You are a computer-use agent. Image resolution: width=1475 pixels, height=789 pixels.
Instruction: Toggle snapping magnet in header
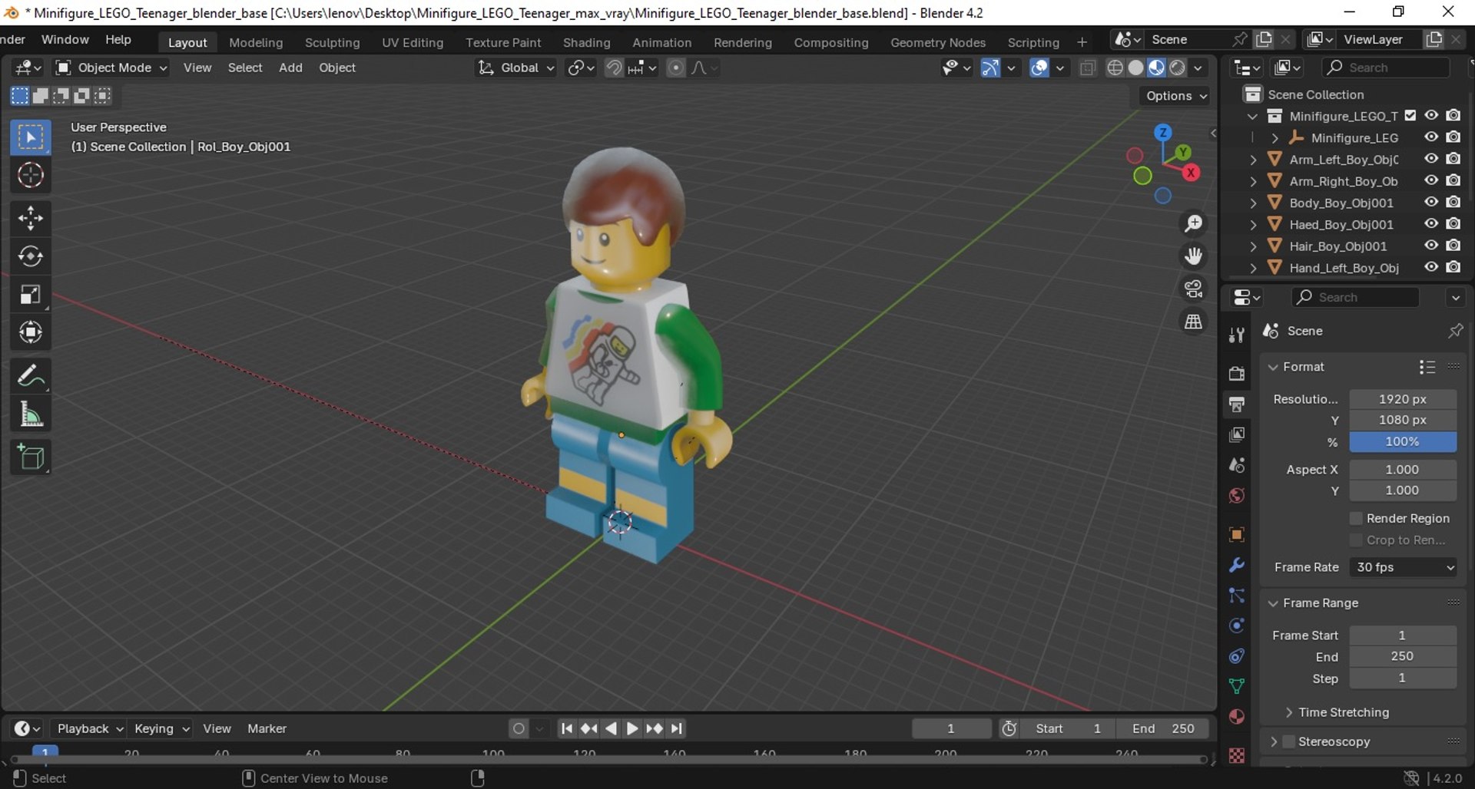[614, 68]
